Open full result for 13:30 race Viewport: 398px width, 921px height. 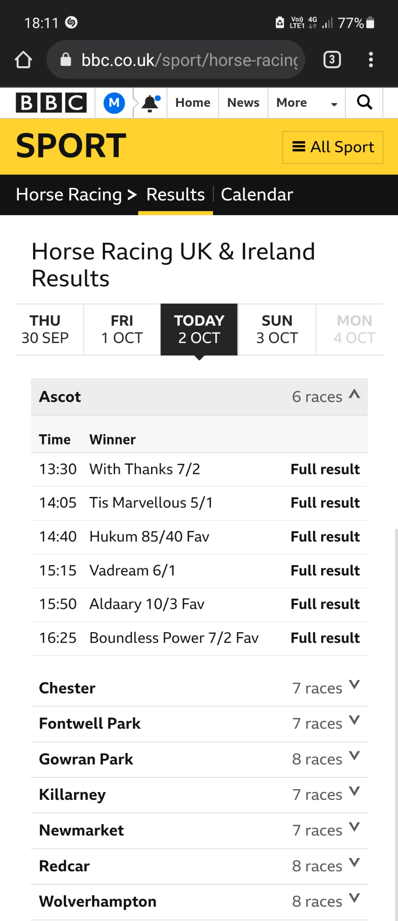point(325,469)
